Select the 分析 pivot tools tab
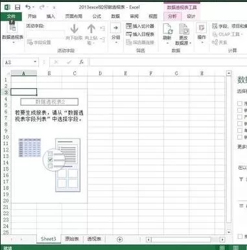This screenshot has height=250, width=247. [172, 16]
